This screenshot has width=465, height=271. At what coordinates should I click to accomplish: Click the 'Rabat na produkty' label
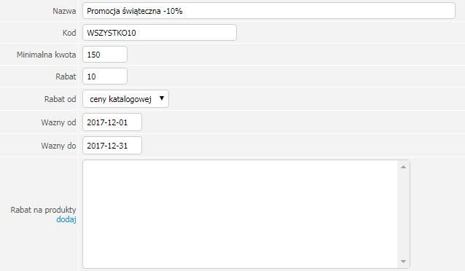(43, 210)
